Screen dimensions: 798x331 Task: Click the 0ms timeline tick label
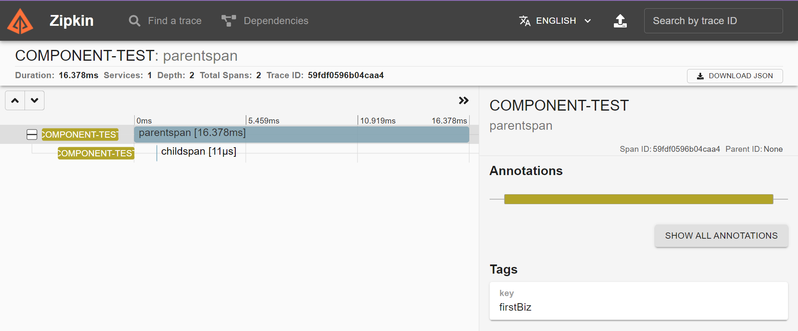144,121
